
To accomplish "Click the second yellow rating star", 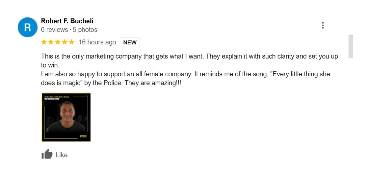I will click(x=51, y=42).
